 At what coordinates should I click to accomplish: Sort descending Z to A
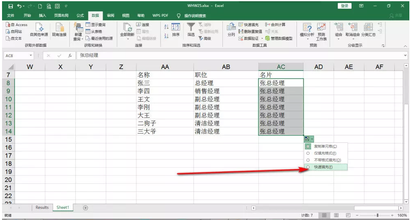pos(166,36)
